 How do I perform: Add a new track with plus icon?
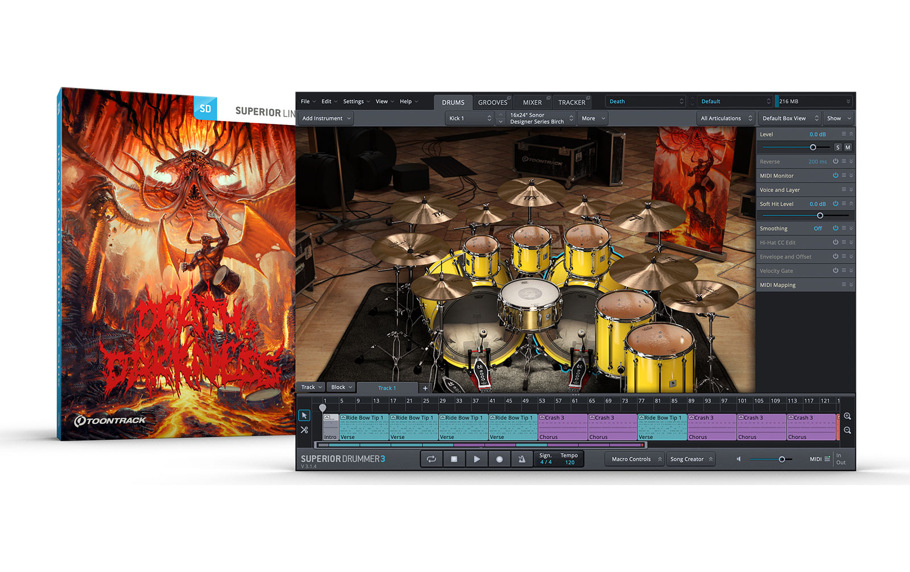[x=425, y=388]
